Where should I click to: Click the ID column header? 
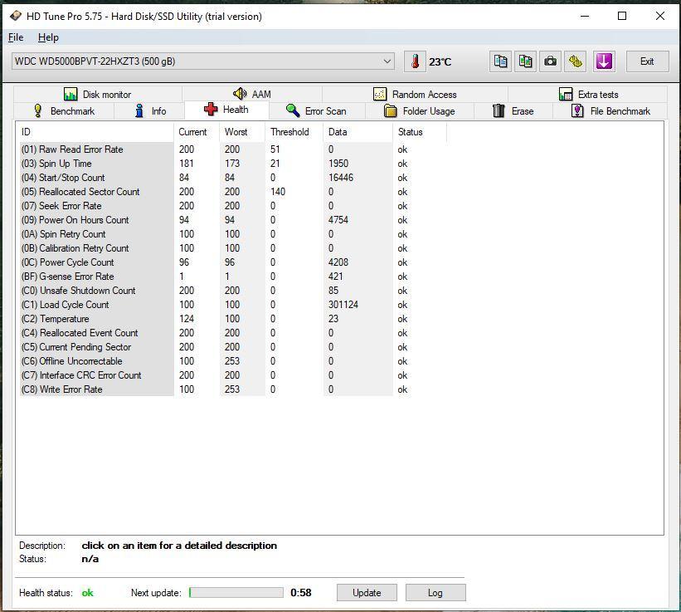95,132
